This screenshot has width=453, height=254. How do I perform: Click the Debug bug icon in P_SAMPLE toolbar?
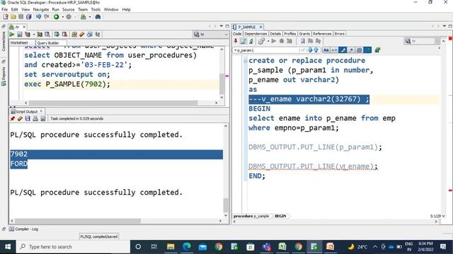tap(282, 41)
